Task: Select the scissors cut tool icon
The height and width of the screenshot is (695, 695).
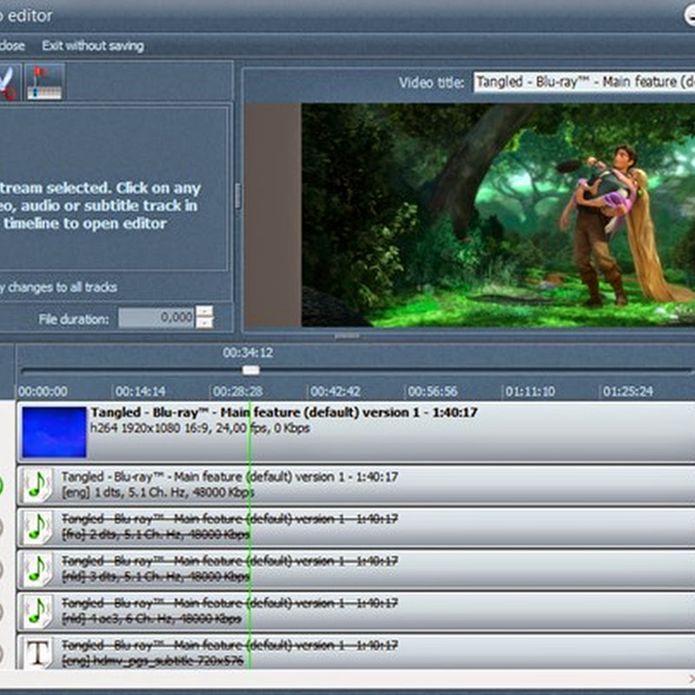Action: tap(9, 82)
